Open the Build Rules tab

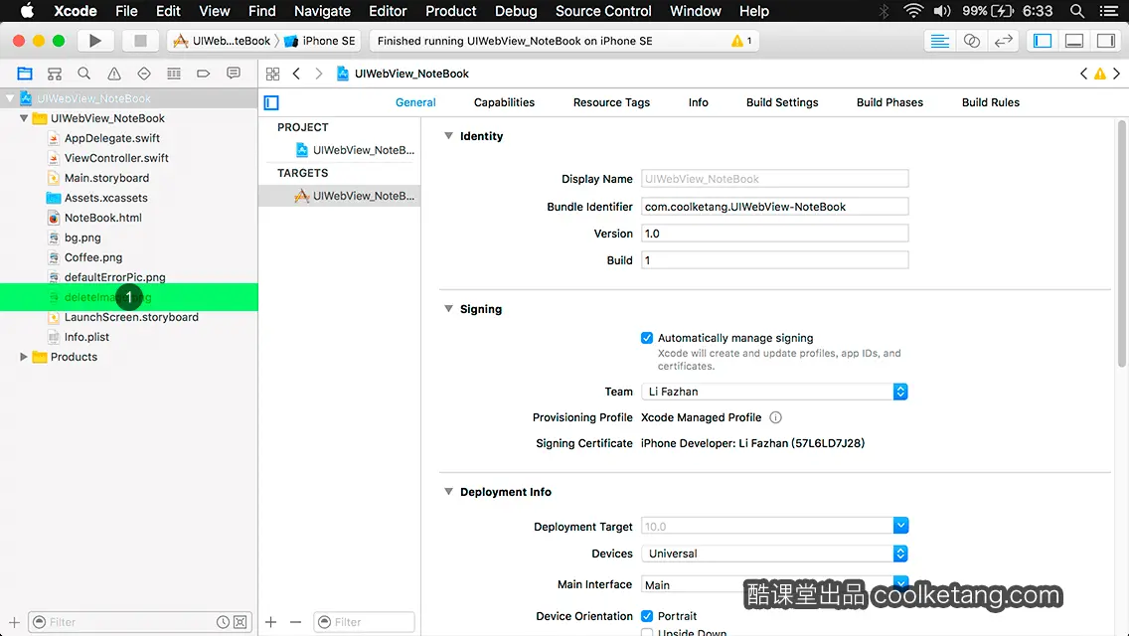pos(990,102)
